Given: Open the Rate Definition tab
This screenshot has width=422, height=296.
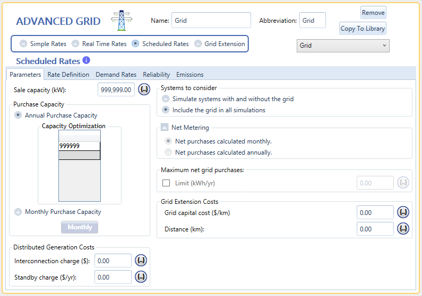Looking at the screenshot, I should pyautogui.click(x=68, y=74).
